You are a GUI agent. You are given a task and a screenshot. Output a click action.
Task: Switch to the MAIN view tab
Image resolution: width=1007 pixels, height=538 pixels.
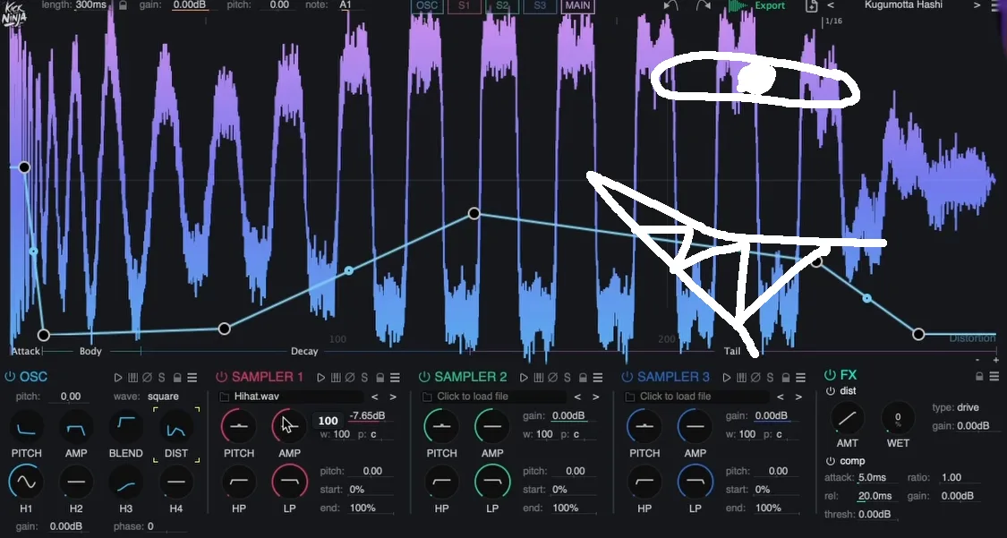click(x=577, y=5)
